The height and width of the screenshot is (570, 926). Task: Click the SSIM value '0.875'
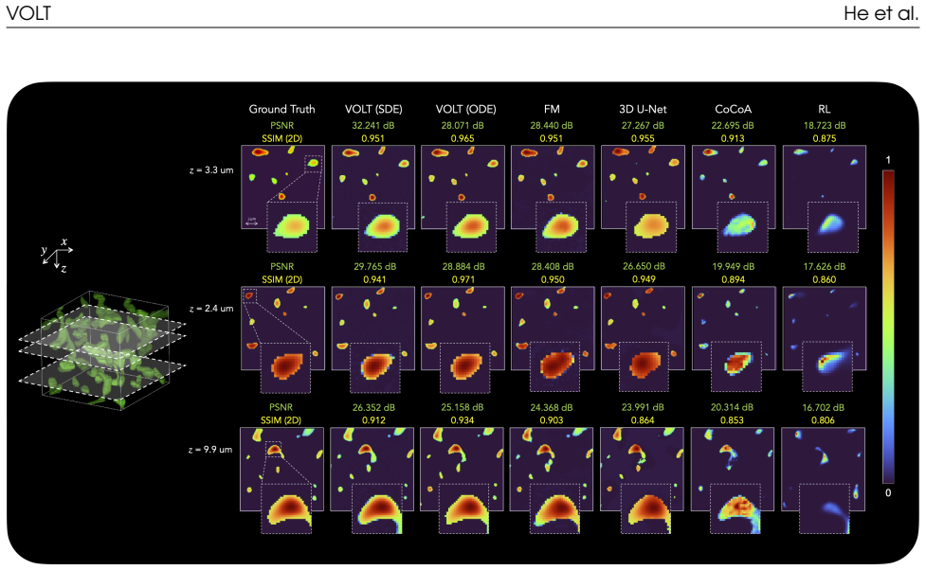tap(825, 138)
